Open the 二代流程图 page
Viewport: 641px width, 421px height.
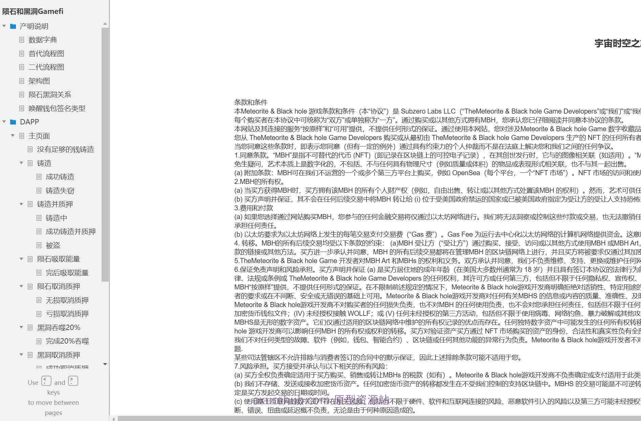(x=46, y=67)
